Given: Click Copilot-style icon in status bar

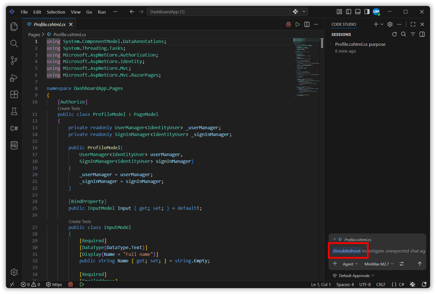Looking at the screenshot, I should [x=413, y=284].
